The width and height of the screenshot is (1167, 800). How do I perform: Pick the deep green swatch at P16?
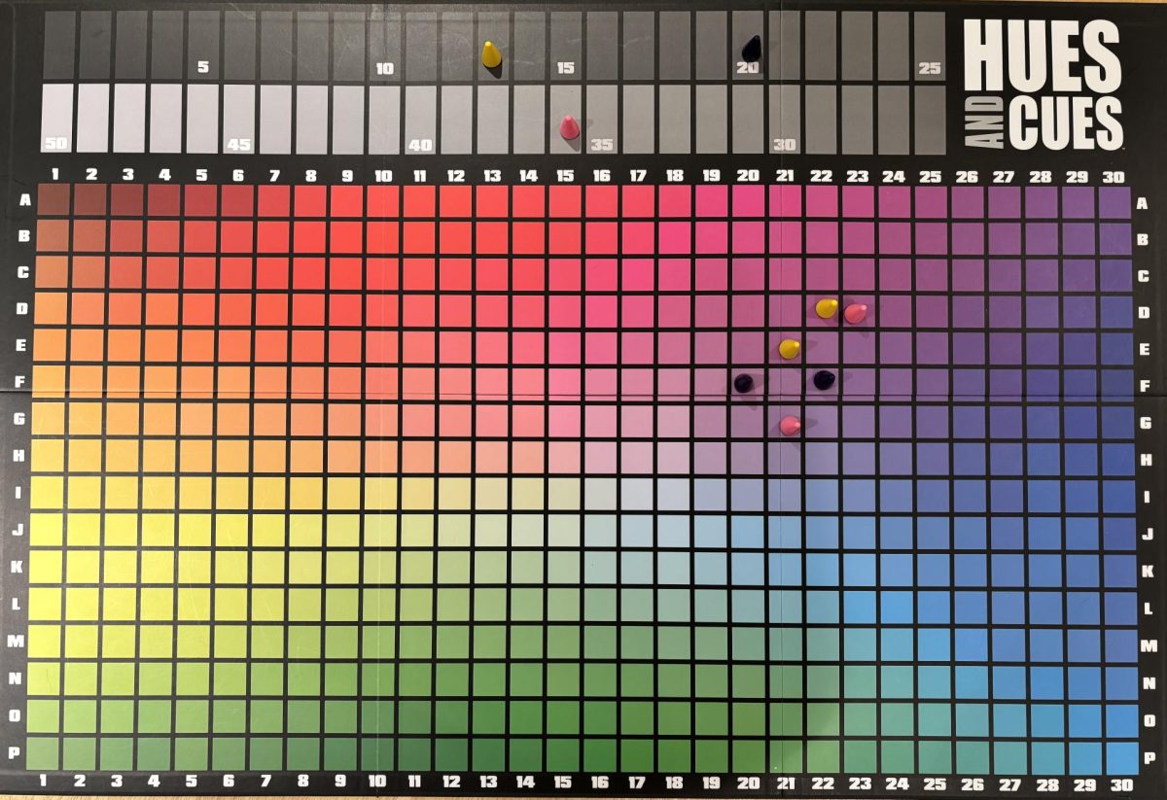tap(600, 754)
